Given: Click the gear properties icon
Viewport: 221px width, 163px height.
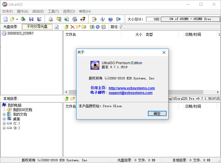Looking at the screenshot, I should pyautogui.click(x=97, y=27).
